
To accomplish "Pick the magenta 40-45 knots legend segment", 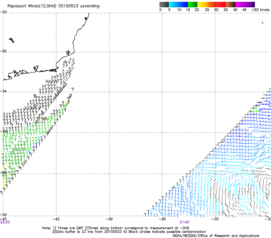I will [x=240, y=4].
